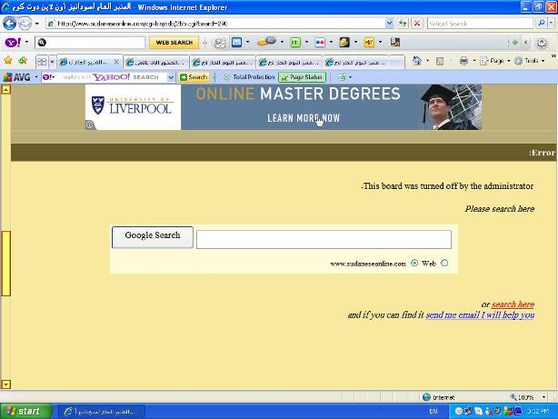This screenshot has width=558, height=419.
Task: Click the Home page icon
Action: [417, 61]
